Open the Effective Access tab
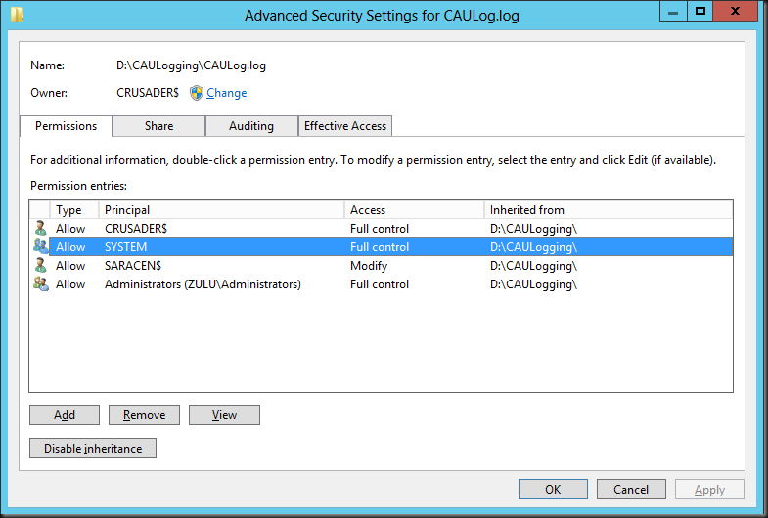Screen dimensions: 768x518 [x=344, y=126]
